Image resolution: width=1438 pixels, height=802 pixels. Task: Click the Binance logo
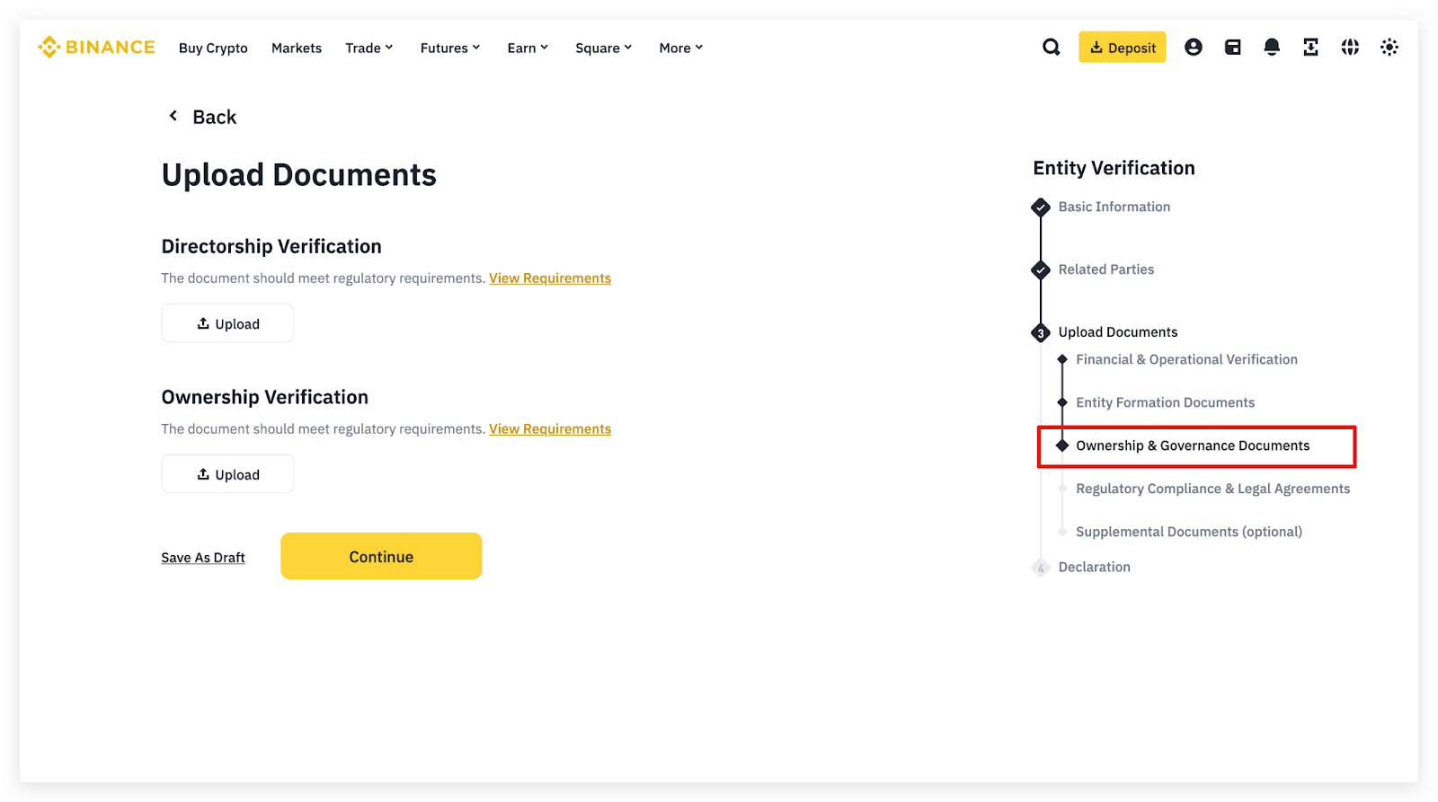coord(96,48)
